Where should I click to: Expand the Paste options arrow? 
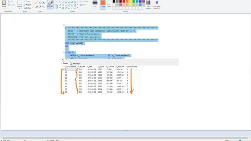click(4, 8)
